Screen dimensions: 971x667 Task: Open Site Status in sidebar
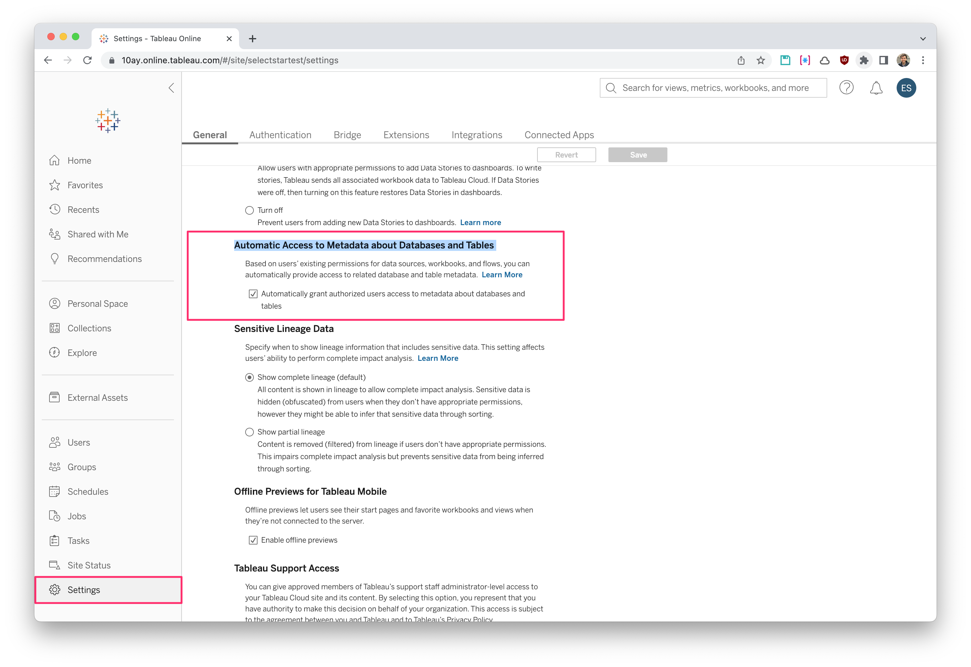(x=89, y=565)
